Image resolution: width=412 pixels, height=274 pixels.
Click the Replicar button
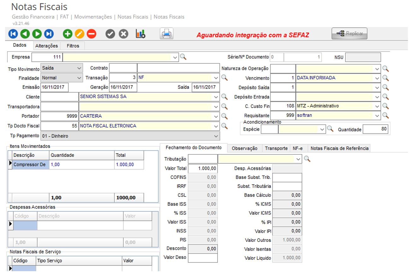(349, 33)
